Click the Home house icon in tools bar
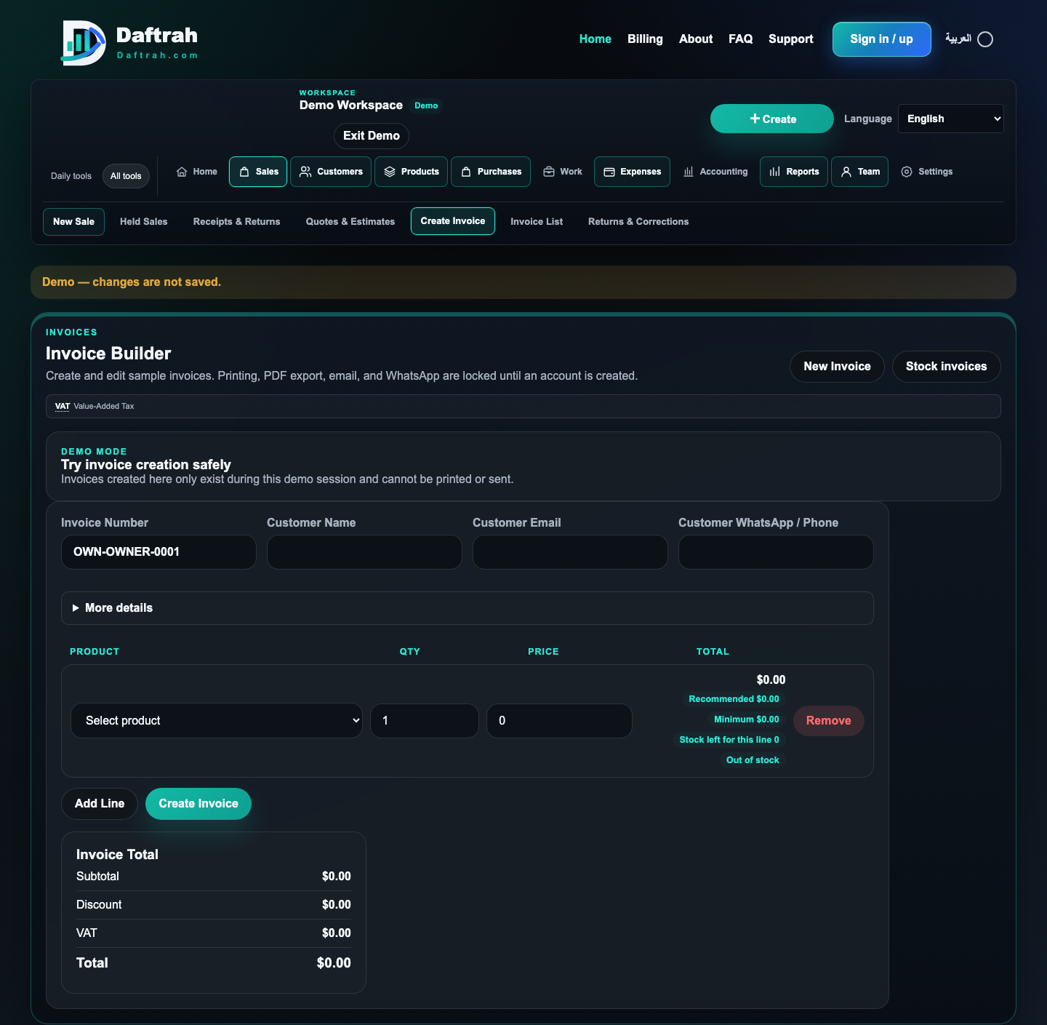 click(182, 172)
